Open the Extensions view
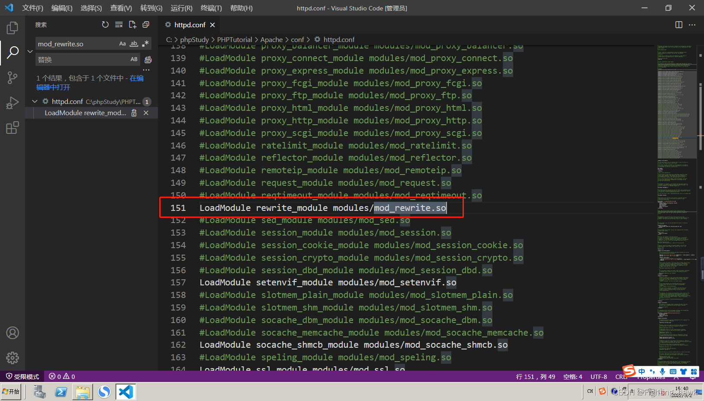The height and width of the screenshot is (401, 704). (x=13, y=128)
